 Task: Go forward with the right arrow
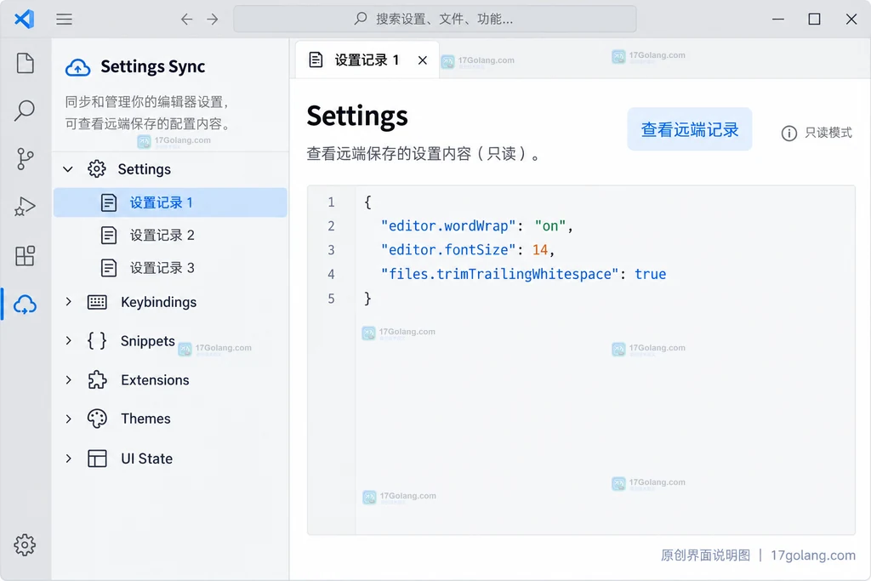[x=213, y=20]
